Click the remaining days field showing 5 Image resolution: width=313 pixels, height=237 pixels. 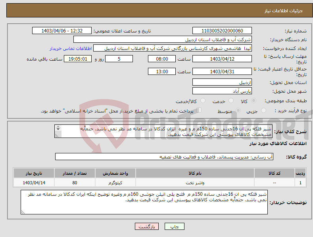coord(119,59)
